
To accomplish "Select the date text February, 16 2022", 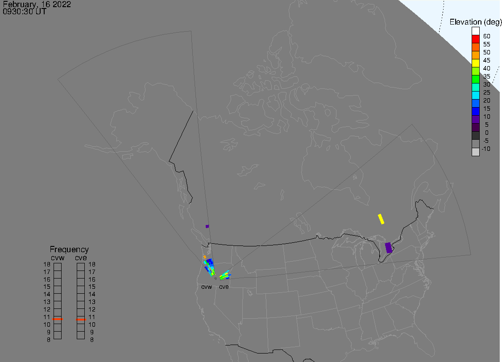I will (37, 4).
